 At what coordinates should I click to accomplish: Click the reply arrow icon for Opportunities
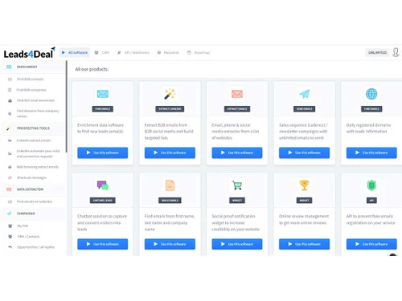[x=10, y=247]
